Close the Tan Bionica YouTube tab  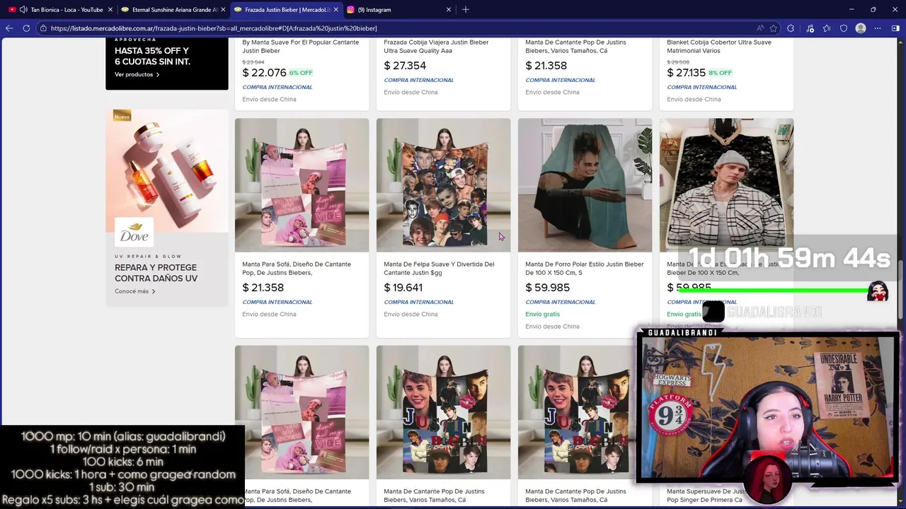pyautogui.click(x=110, y=10)
